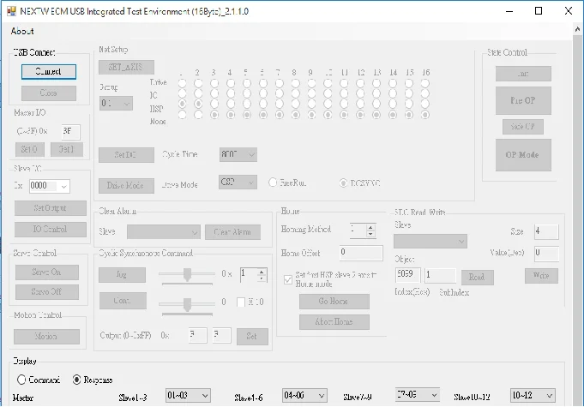The width and height of the screenshot is (584, 407).
Task: Open the Drive Mode CSP dropdown
Action: (x=238, y=183)
